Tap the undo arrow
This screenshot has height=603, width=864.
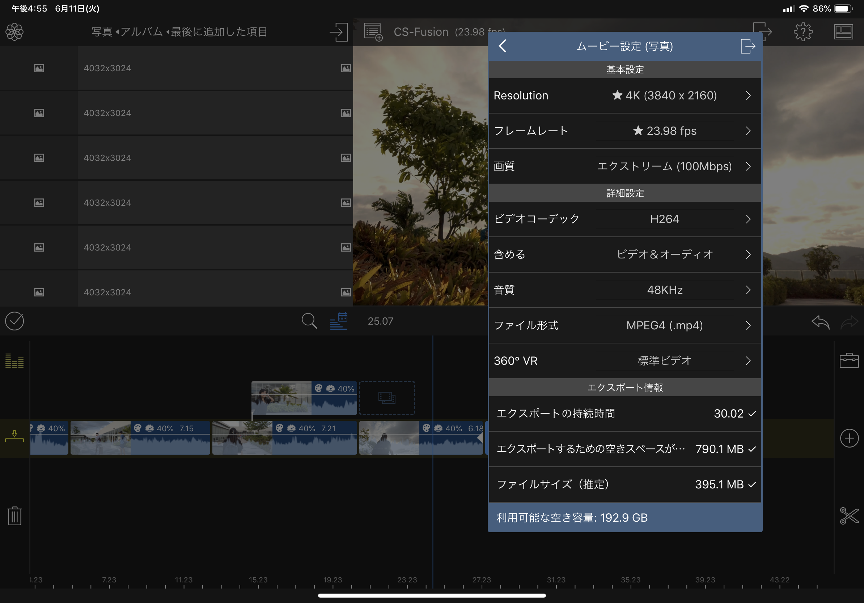[820, 322]
